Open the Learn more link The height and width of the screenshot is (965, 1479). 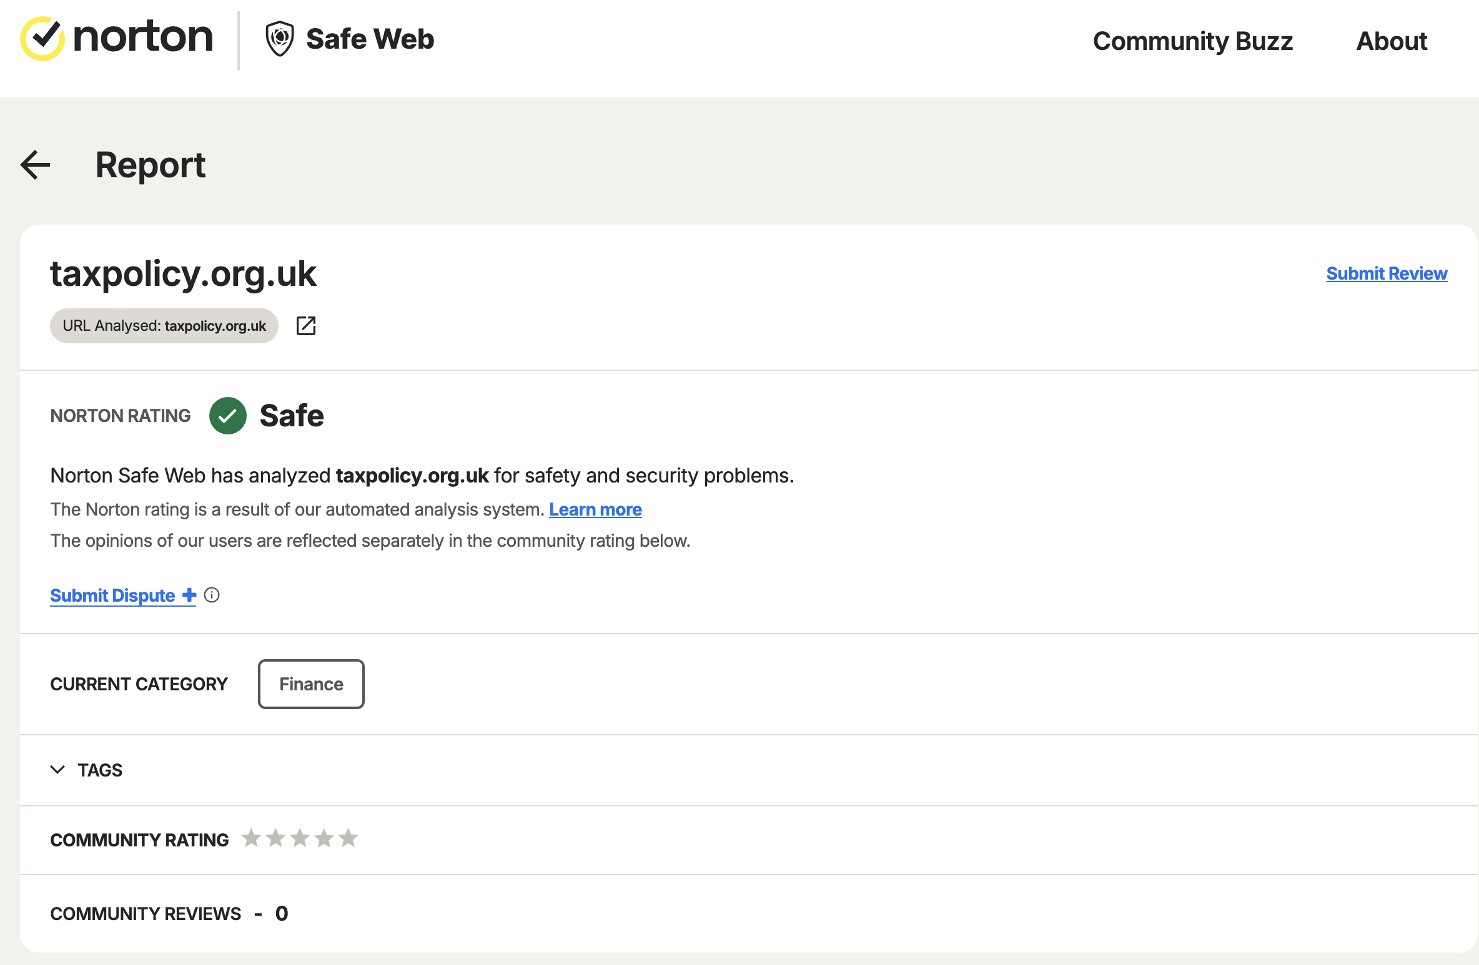tap(595, 509)
